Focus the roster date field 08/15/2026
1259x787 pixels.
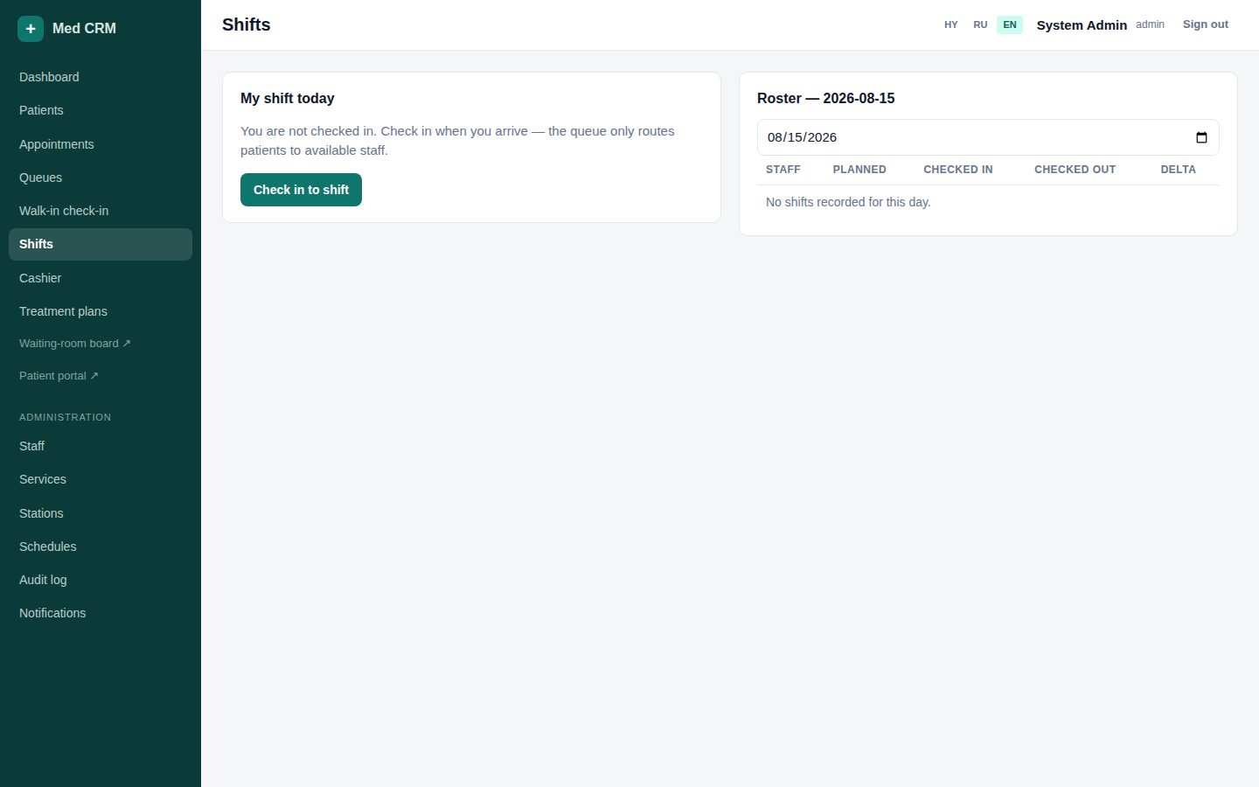click(988, 137)
